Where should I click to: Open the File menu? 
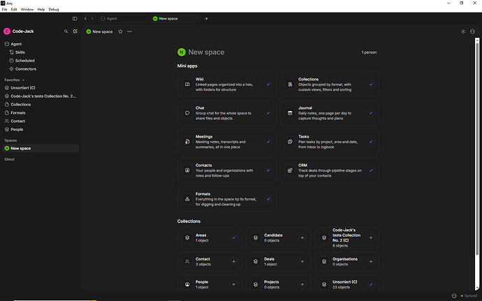5,10
